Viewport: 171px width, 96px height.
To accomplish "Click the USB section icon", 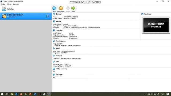I will click(x=54, y=61).
